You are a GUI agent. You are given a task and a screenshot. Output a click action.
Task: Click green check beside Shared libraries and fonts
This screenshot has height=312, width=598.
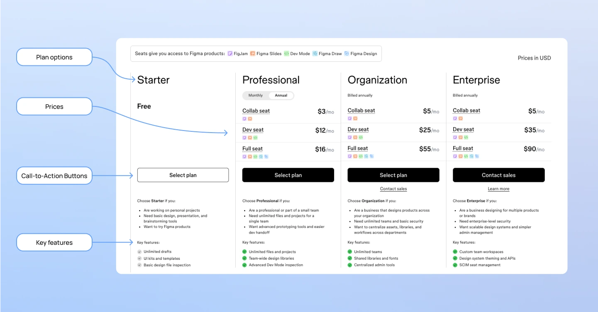coord(350,258)
